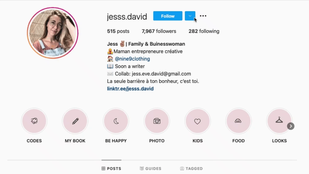The width and height of the screenshot is (309, 174).
Task: Switch to the POSTS tab
Action: pos(111,169)
